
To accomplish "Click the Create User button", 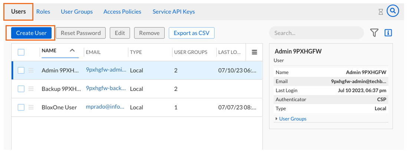I will coord(31,33).
